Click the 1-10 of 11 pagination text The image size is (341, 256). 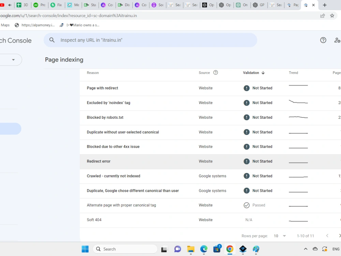coord(305,236)
